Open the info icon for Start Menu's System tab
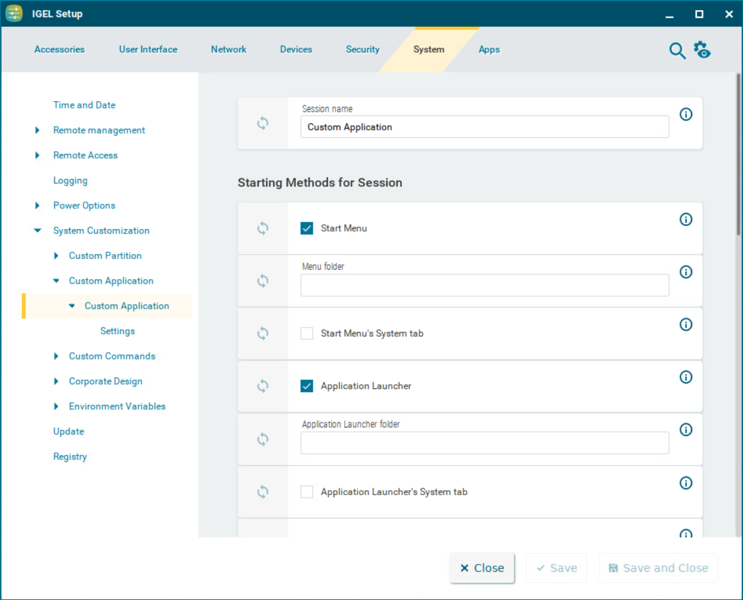Viewport: 743px width, 600px height. coord(686,324)
